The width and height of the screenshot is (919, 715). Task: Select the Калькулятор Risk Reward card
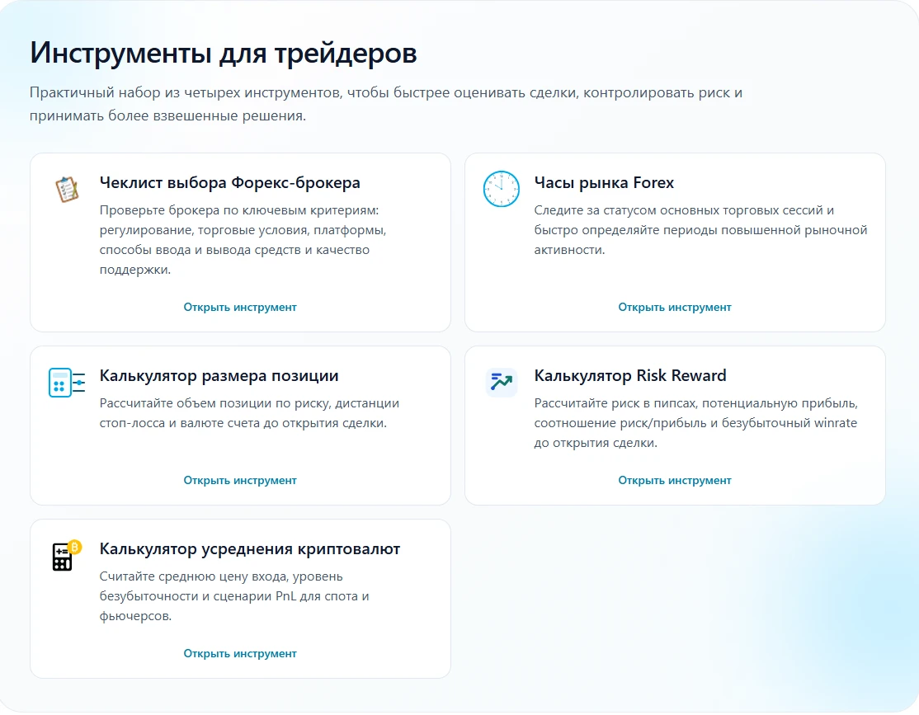(x=675, y=425)
